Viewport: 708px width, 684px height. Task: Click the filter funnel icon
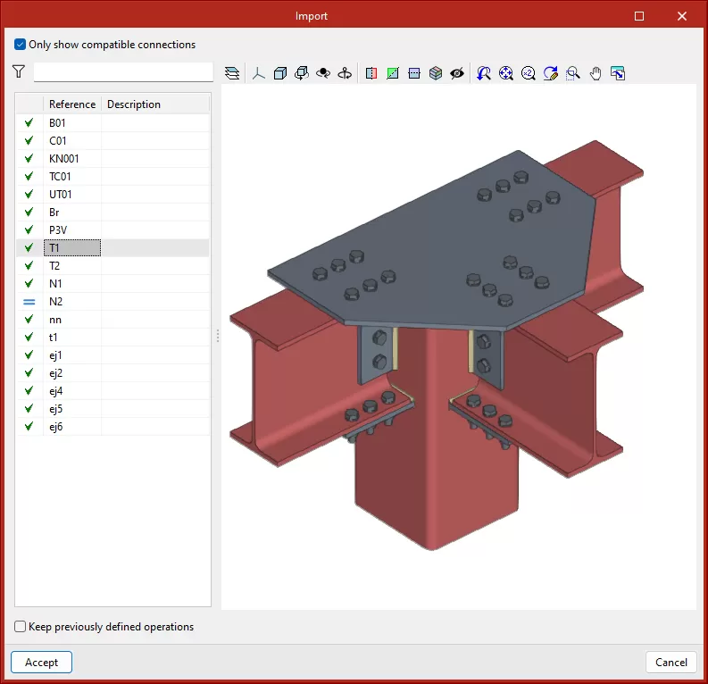click(19, 71)
